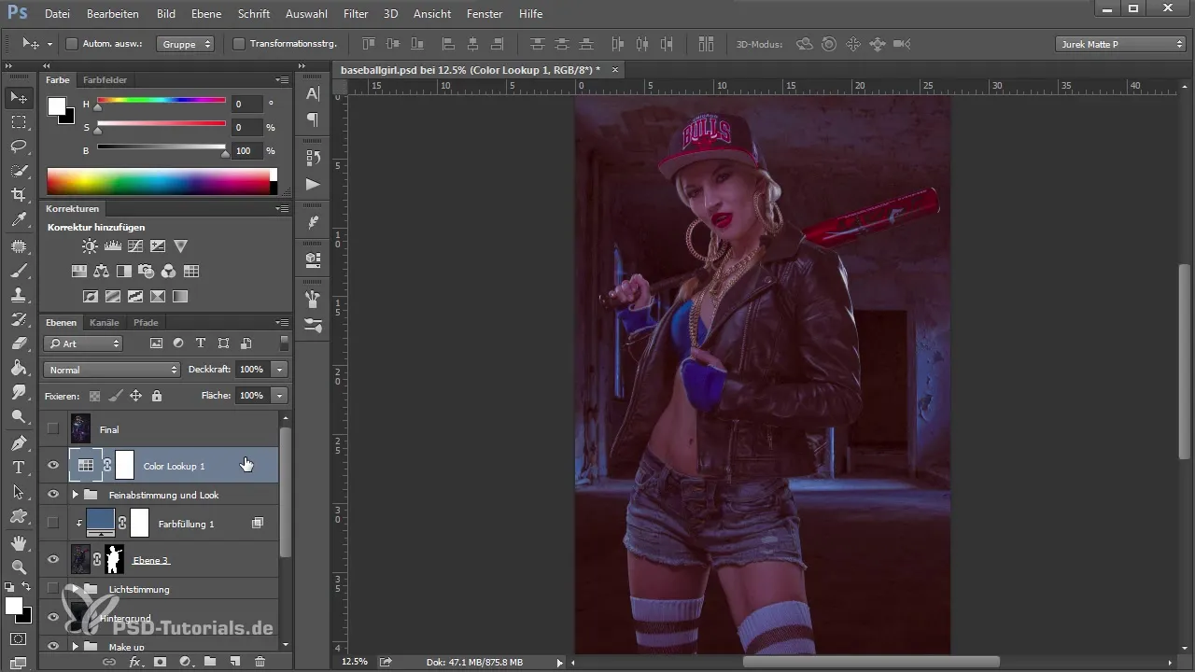Switch to the Farbfelder tab
The image size is (1195, 672).
coord(105,80)
